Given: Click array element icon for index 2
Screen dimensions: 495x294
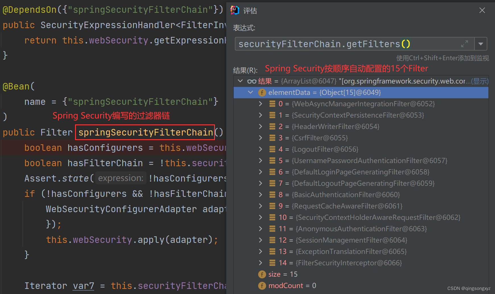Looking at the screenshot, I should [x=272, y=126].
